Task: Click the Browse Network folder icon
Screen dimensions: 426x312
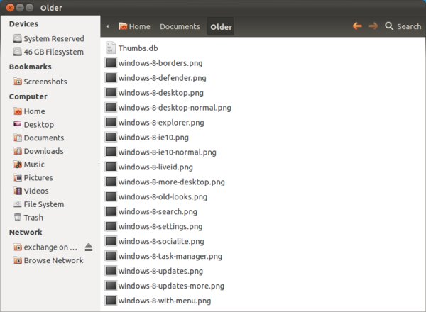Action: pos(18,260)
